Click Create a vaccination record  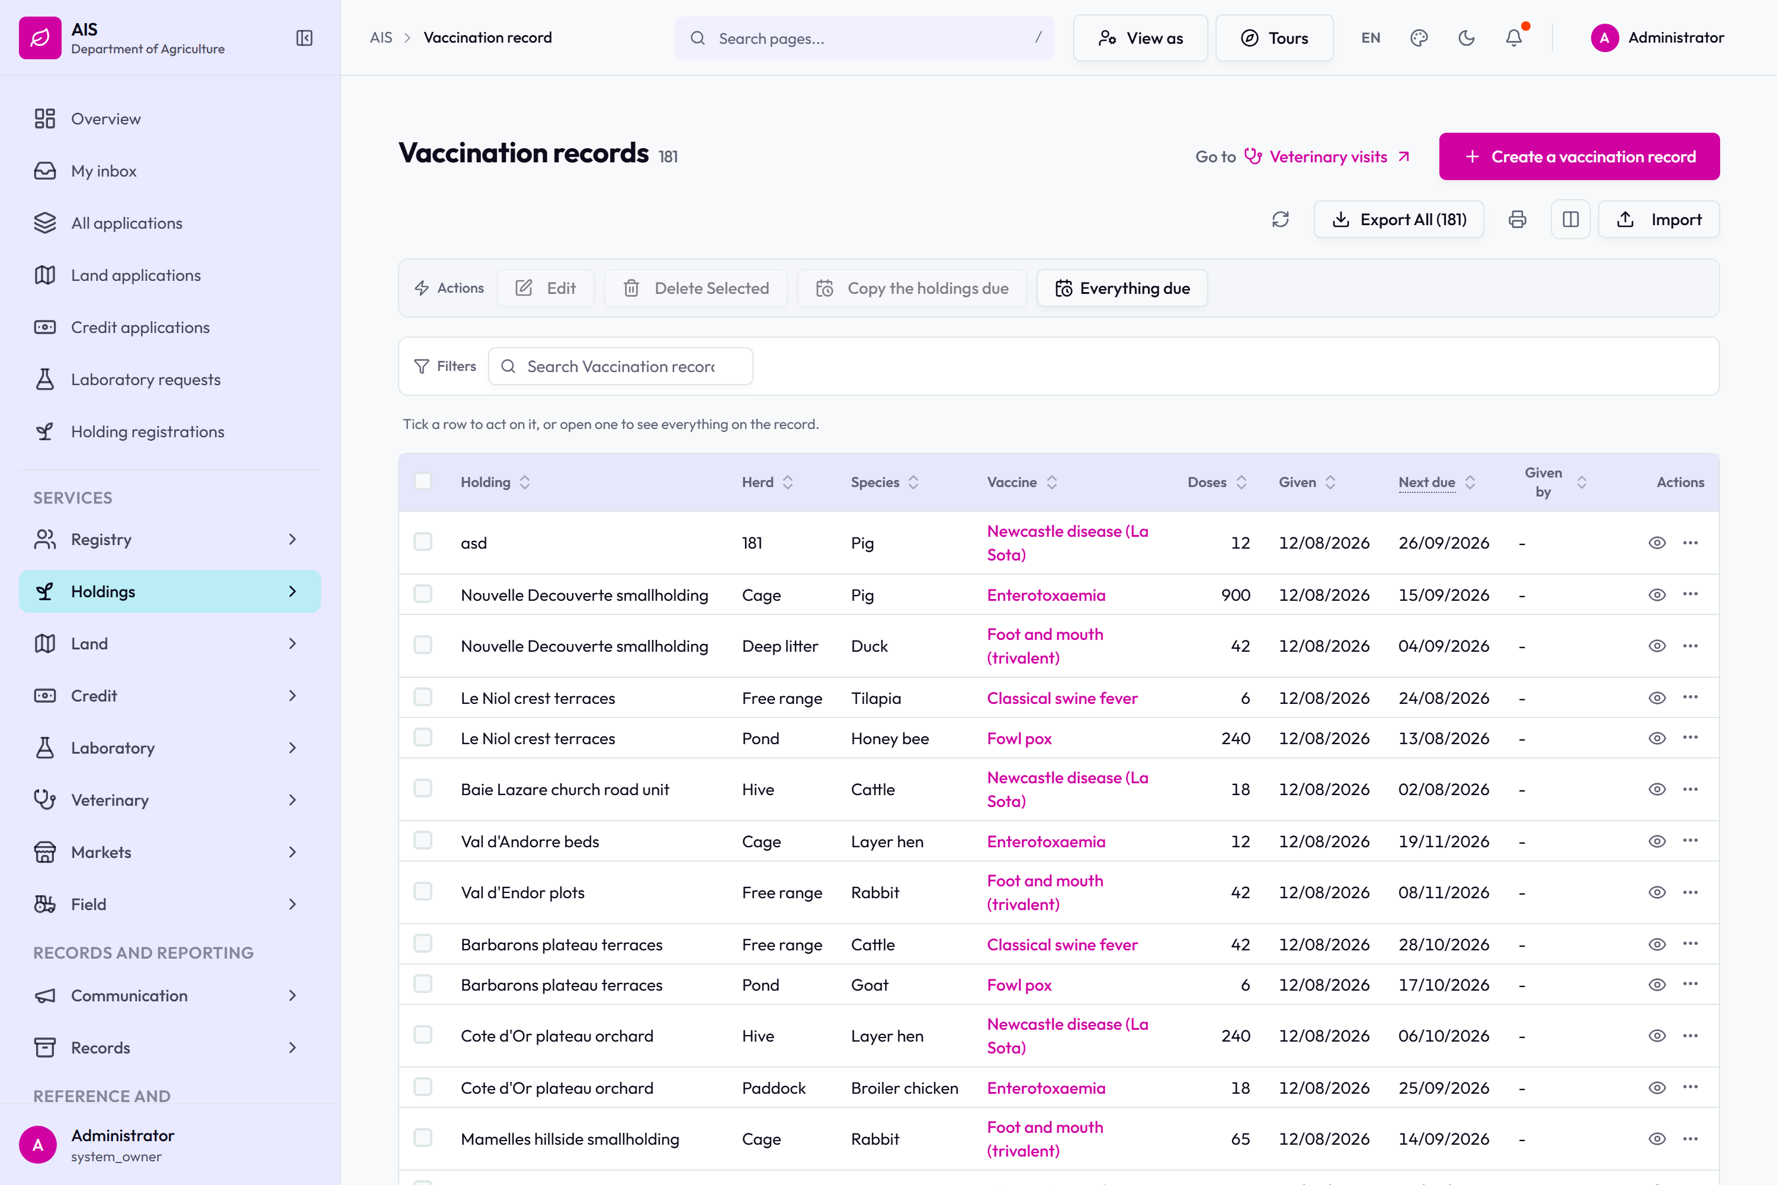pos(1579,156)
